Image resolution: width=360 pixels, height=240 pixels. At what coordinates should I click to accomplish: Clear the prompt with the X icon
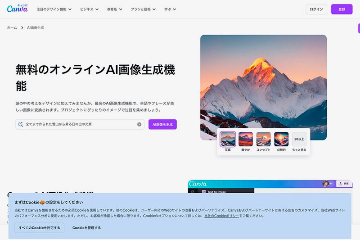pyautogui.click(x=139, y=124)
